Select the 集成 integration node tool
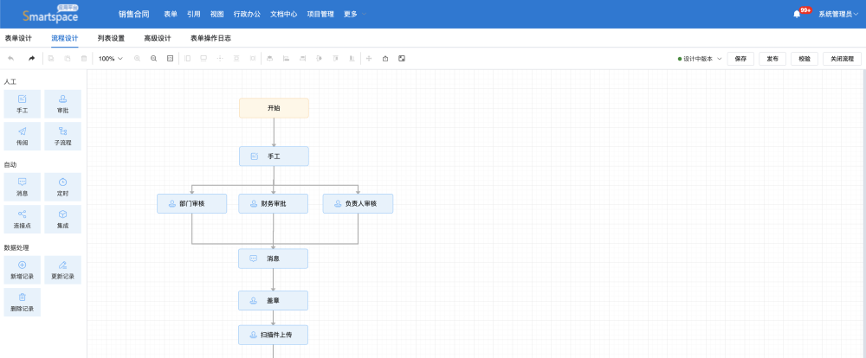The height and width of the screenshot is (358, 866). [x=62, y=219]
